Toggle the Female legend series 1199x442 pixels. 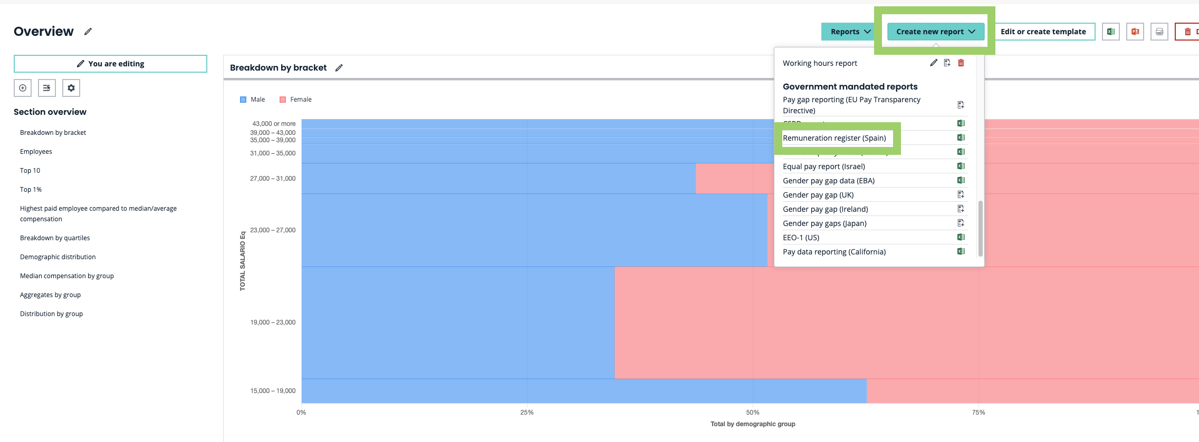(x=295, y=100)
